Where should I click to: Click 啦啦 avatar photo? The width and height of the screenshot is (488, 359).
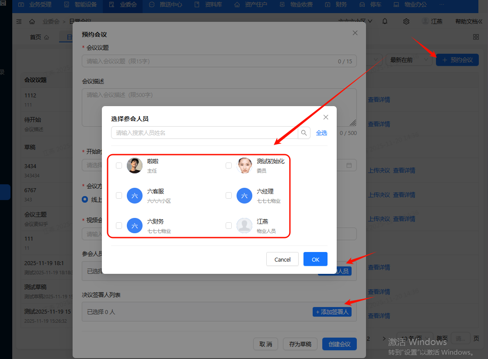[x=135, y=166]
